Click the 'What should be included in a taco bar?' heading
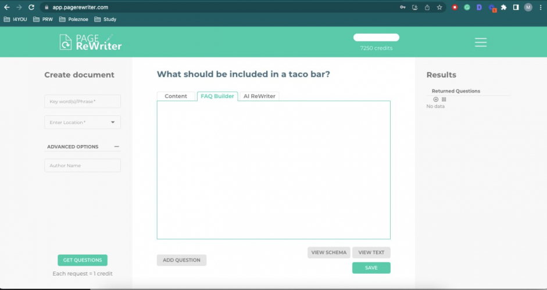The height and width of the screenshot is (290, 547). coord(243,74)
